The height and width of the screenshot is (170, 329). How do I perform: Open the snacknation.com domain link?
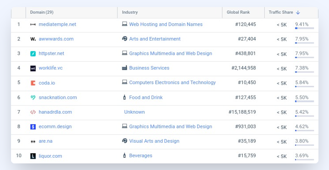point(58,97)
